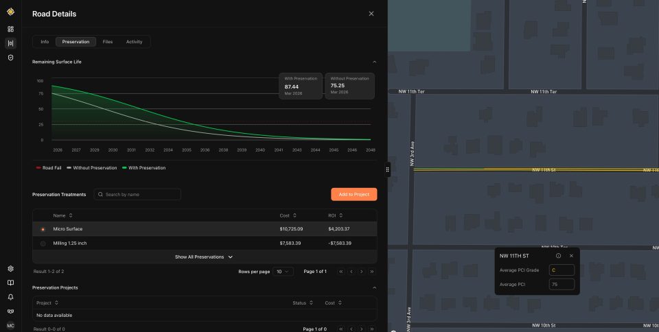Open the Rows per page dropdown

(x=282, y=272)
